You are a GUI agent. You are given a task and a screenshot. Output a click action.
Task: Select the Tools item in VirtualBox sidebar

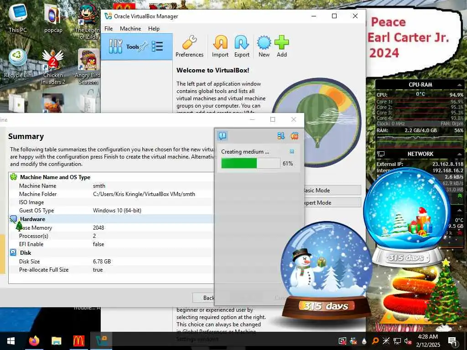coord(137,47)
